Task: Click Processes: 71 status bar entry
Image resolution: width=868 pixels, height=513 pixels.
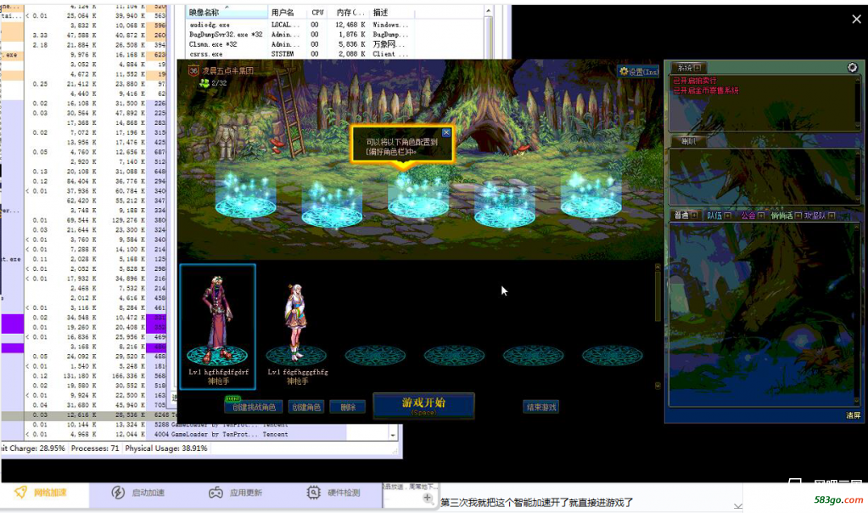Action: point(95,448)
